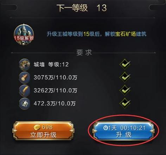The height and width of the screenshot is (155, 166).
Task: Click the gold coin icon beside 698
Action: coord(37,127)
